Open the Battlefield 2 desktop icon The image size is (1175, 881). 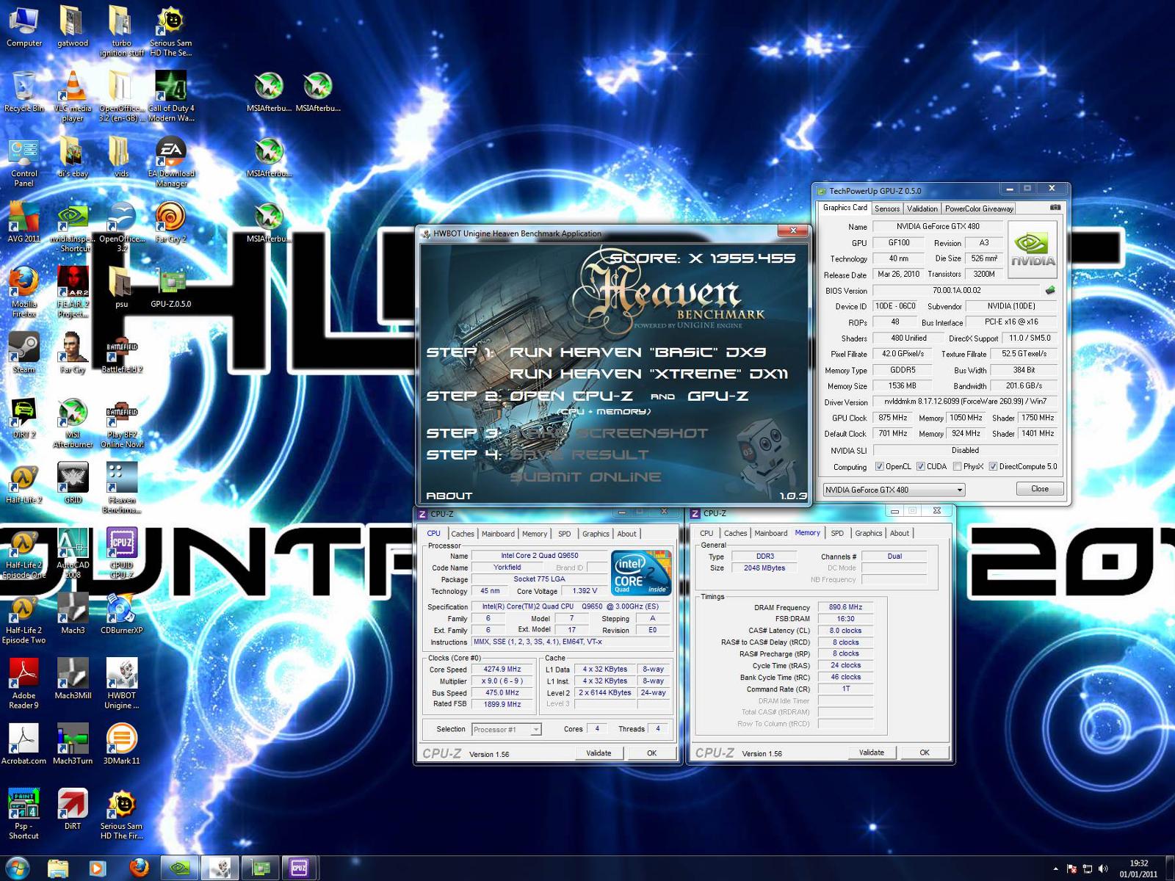[x=121, y=353]
